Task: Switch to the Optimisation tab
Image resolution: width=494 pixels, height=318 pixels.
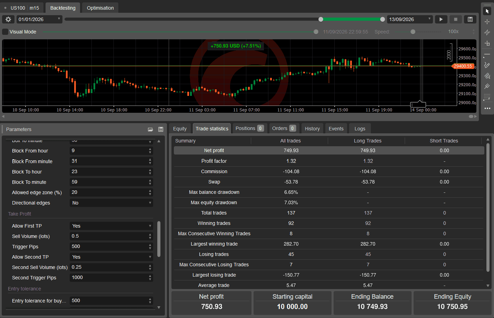Action: (x=100, y=8)
